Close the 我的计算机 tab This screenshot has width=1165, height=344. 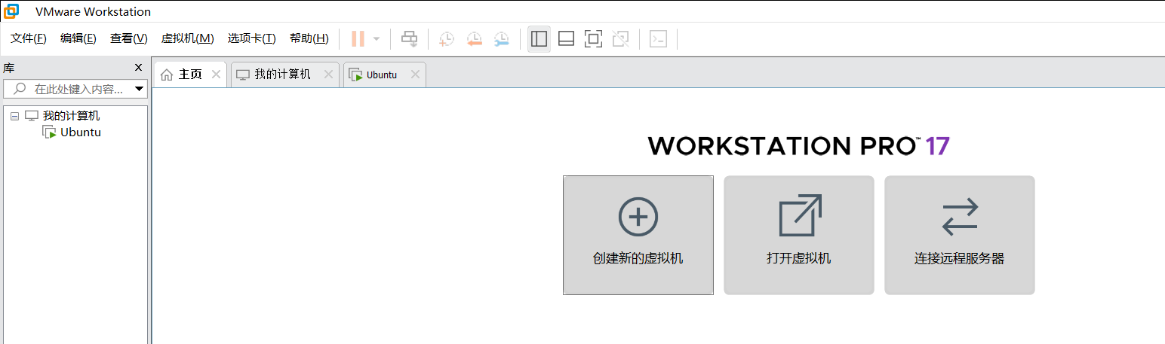point(328,75)
